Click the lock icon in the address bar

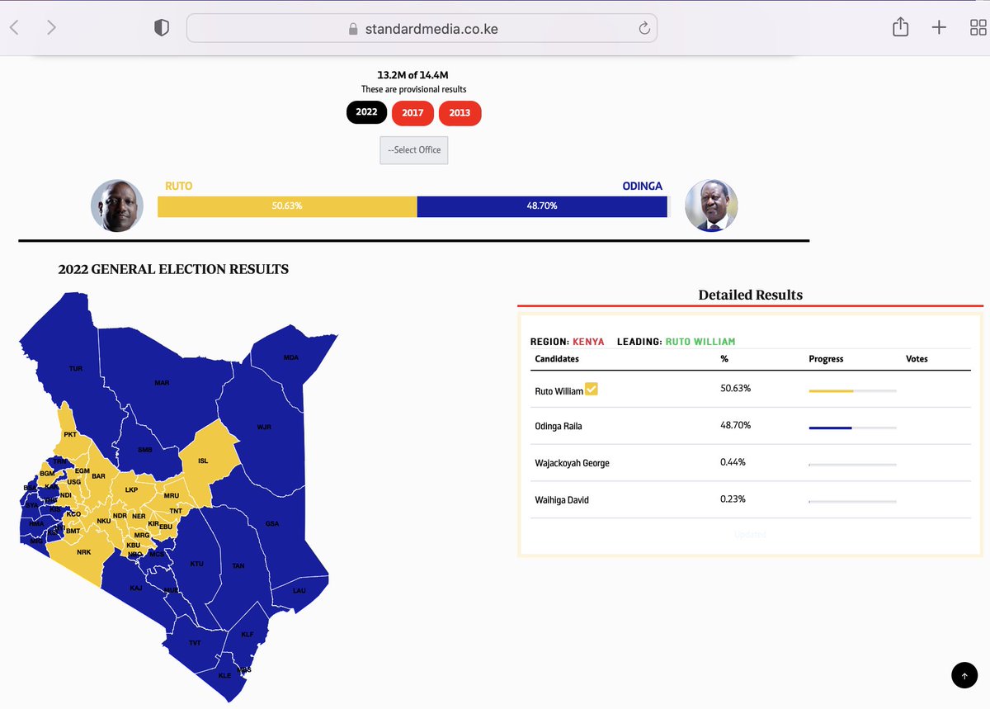(353, 30)
